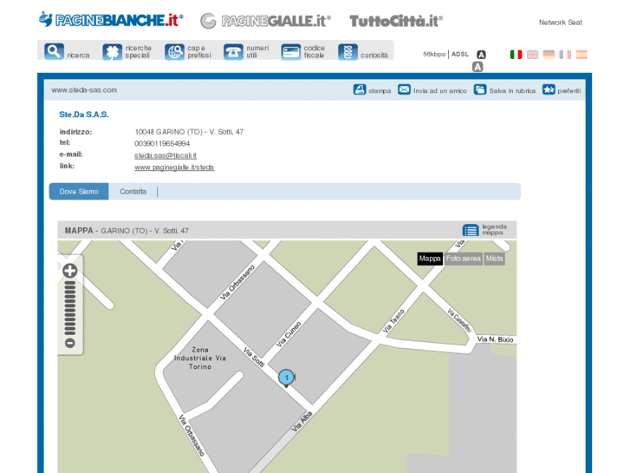Open the www.paginegialle.it/steda link
Viewport: 630px width, 473px height.
174,167
